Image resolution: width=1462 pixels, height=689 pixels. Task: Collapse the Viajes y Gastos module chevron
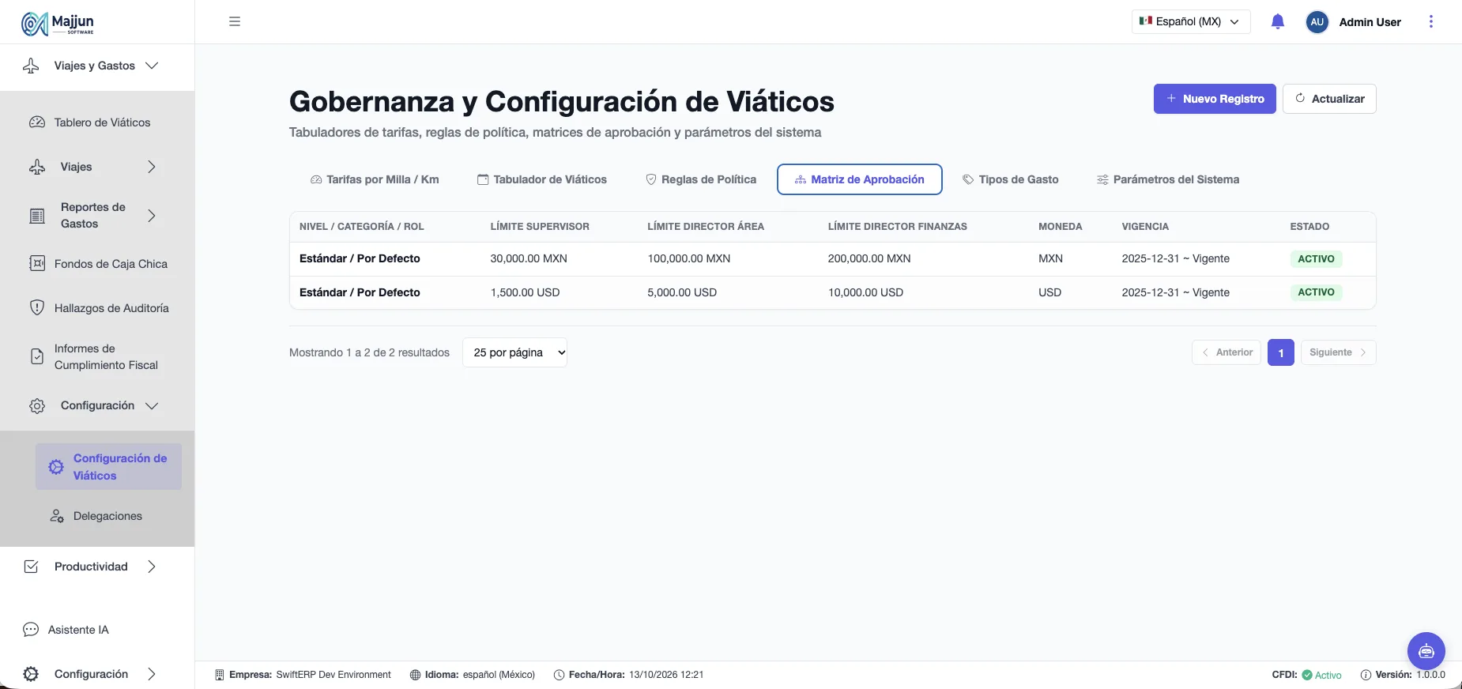pyautogui.click(x=152, y=66)
